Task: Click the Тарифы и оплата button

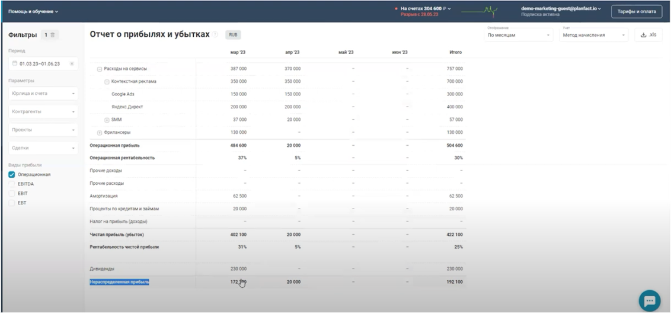Action: coord(637,11)
